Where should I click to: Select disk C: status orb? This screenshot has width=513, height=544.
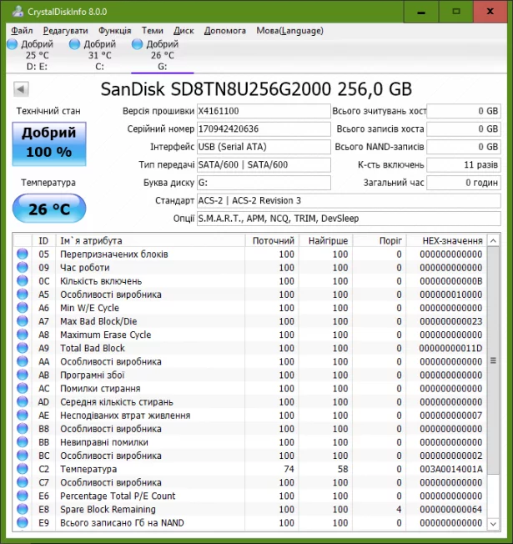(75, 44)
